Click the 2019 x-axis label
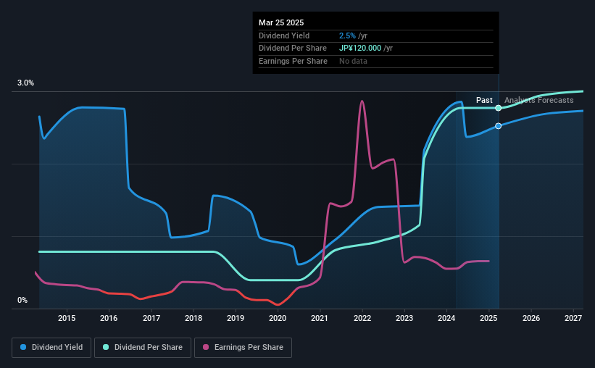 236,318
